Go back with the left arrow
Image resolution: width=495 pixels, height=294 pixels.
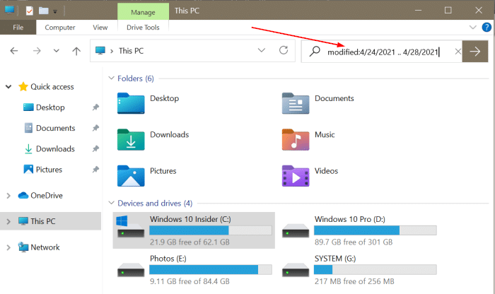click(14, 50)
